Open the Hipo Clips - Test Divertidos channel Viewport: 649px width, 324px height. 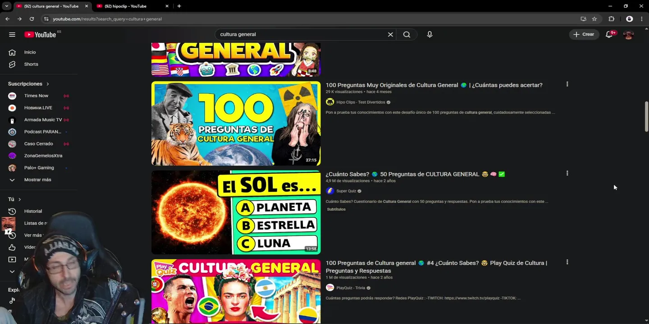click(x=361, y=102)
